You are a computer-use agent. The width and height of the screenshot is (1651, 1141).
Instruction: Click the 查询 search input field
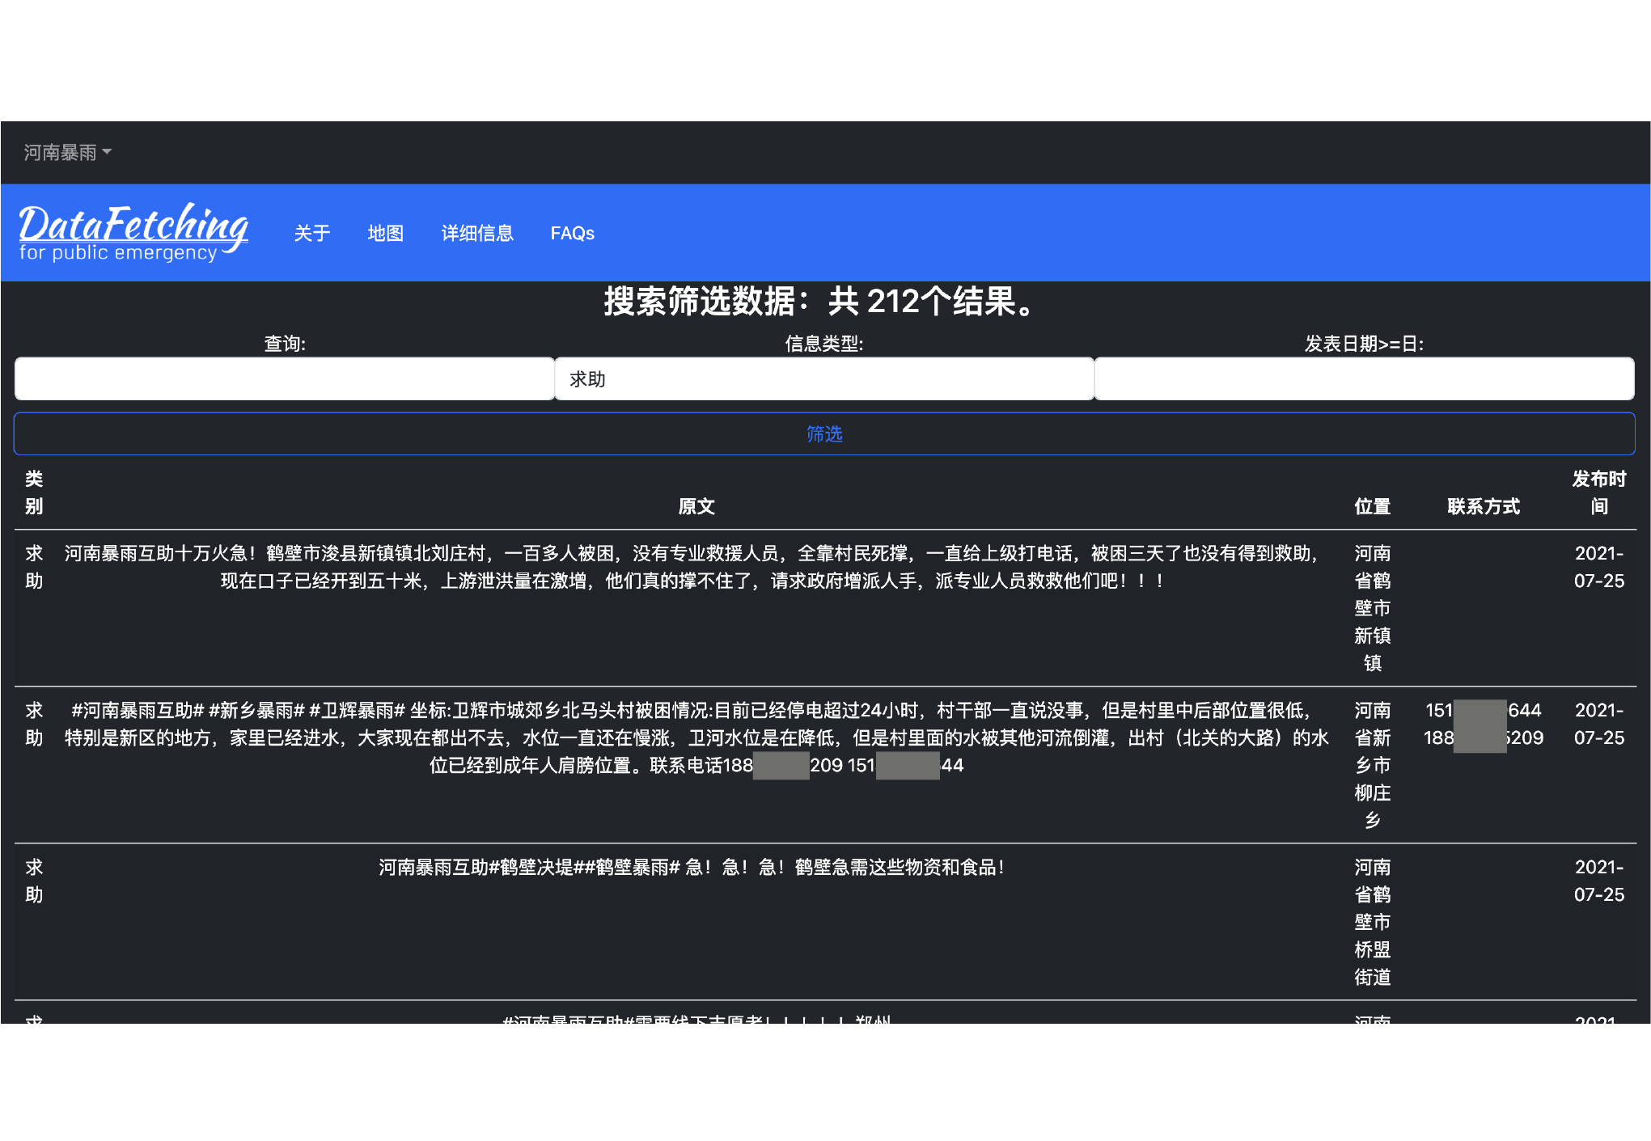(x=285, y=379)
